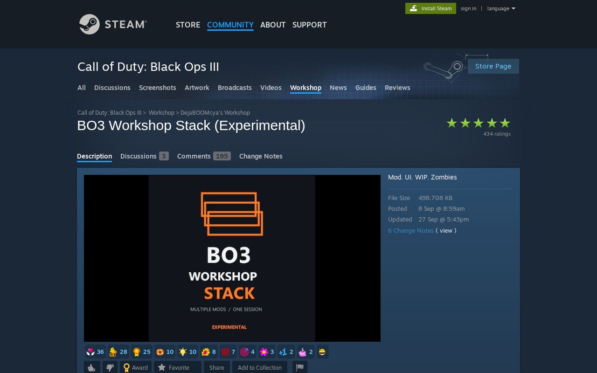Open the 6 Change Notes link
This screenshot has height=373, width=597.
click(x=411, y=230)
